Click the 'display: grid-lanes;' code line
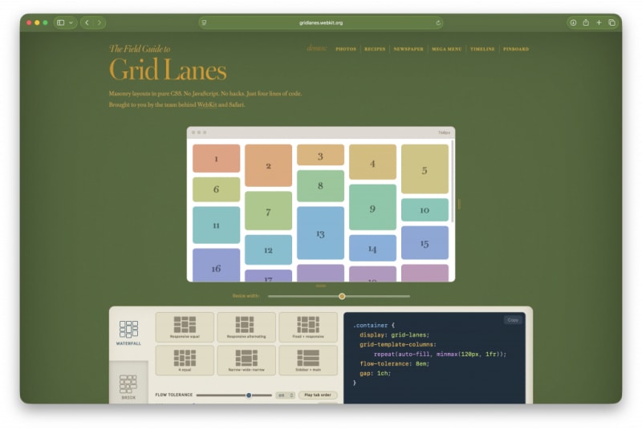 pyautogui.click(x=394, y=335)
